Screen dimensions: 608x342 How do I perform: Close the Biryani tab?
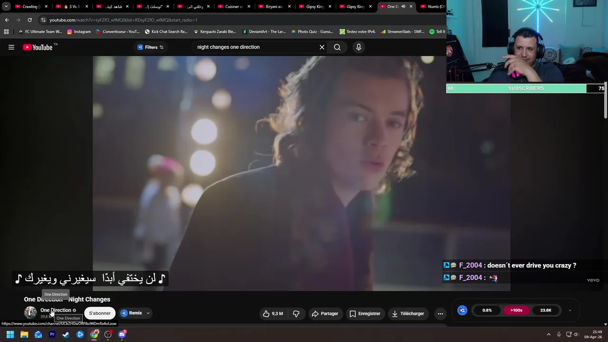coord(289,7)
